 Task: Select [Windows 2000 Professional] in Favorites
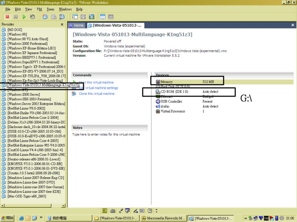pos(27,44)
